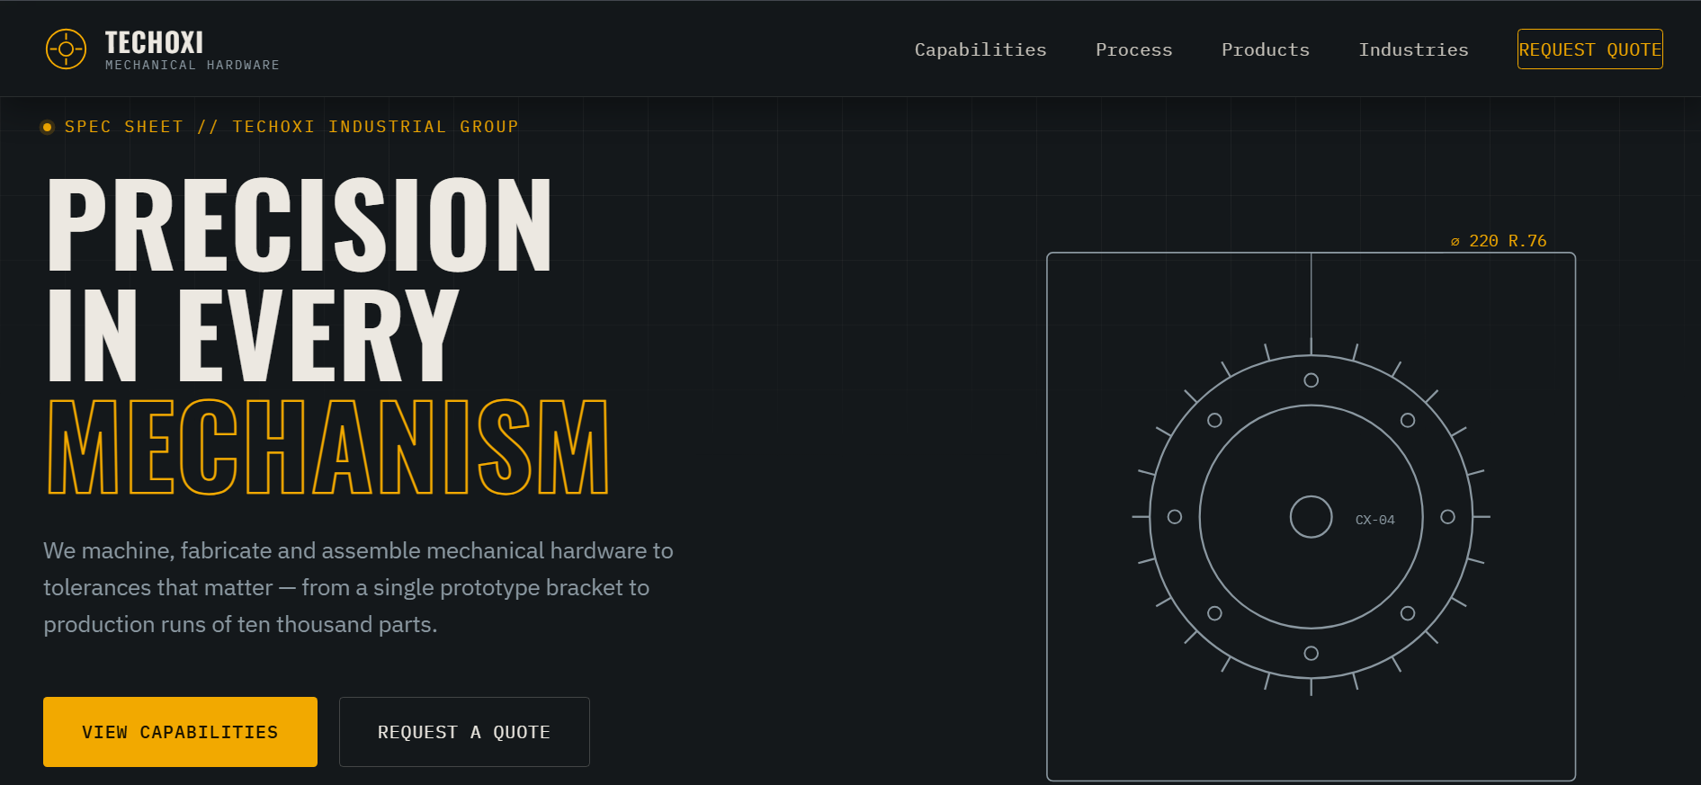Click the REQUEST QUOTE header button
The image size is (1701, 785).
(x=1589, y=49)
